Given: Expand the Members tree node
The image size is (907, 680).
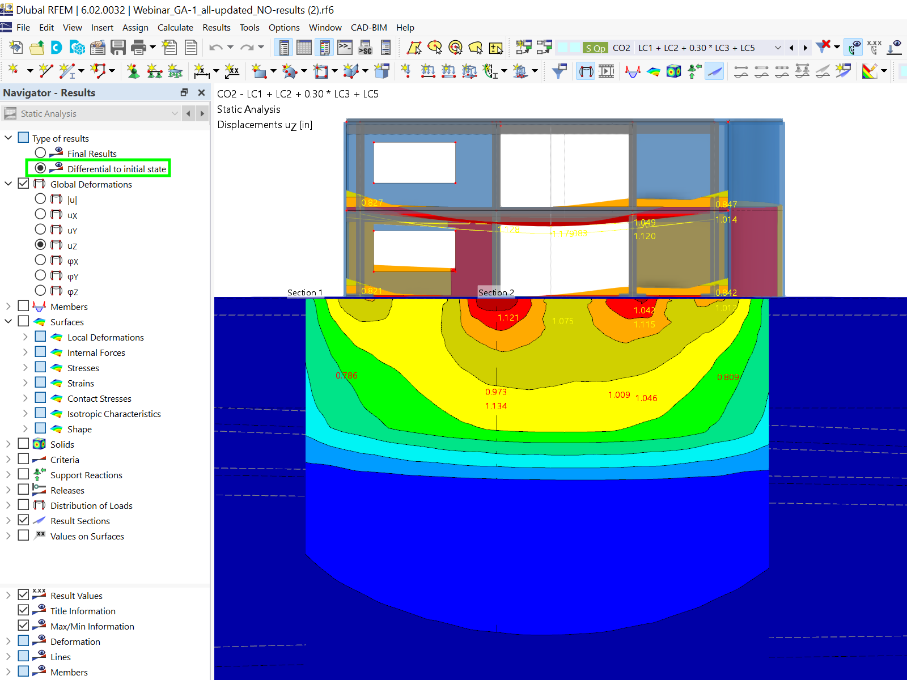Looking at the screenshot, I should pyautogui.click(x=8, y=306).
